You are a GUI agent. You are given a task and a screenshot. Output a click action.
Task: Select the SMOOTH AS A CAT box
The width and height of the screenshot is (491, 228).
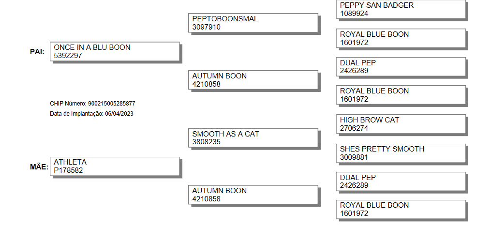pos(253,138)
